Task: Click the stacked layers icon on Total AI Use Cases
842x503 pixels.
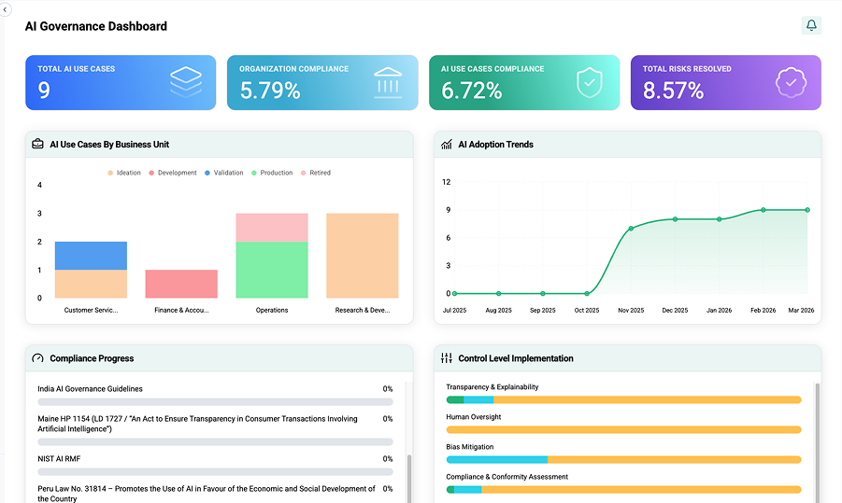Action: [186, 82]
